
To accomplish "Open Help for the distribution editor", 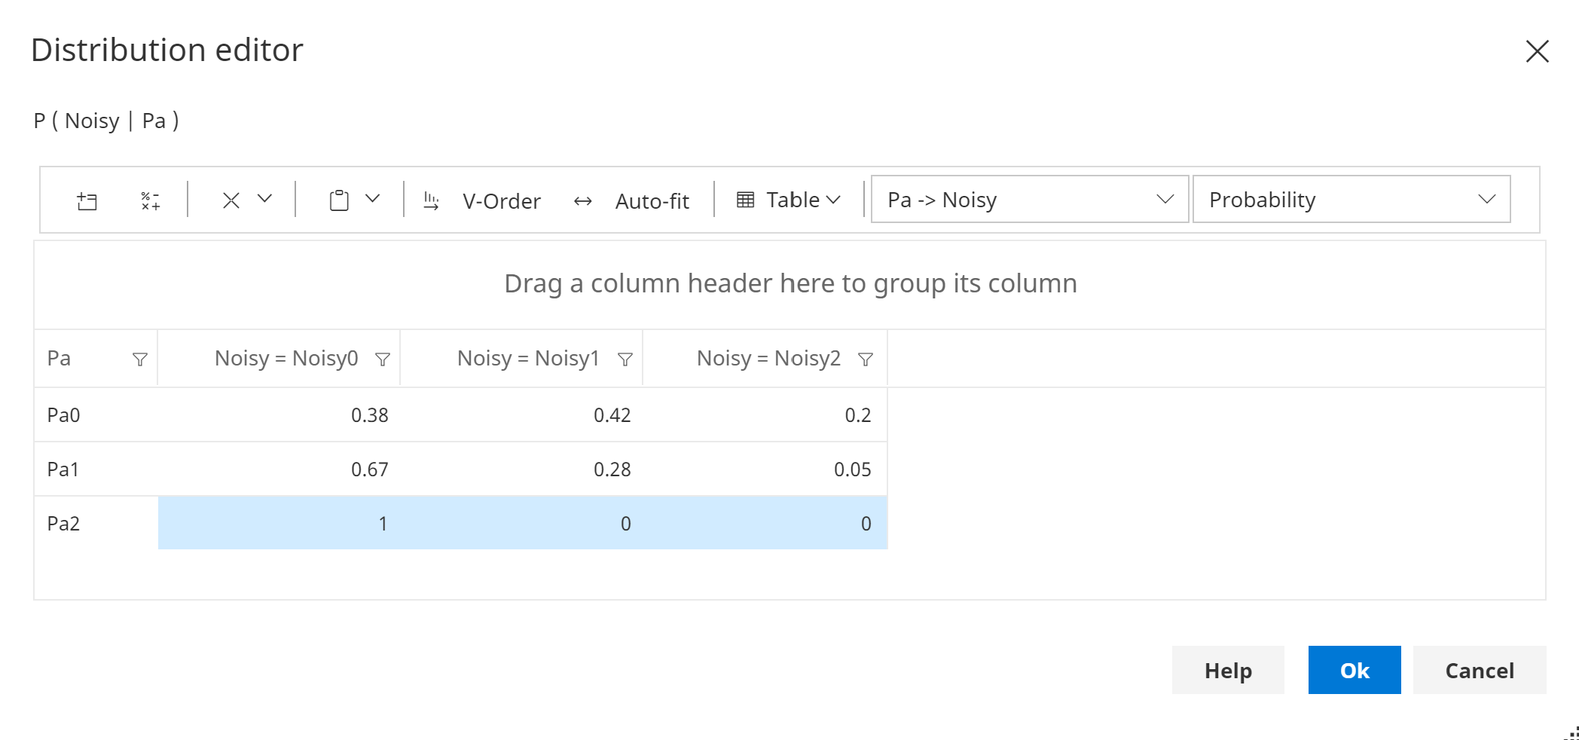I will click(1227, 670).
